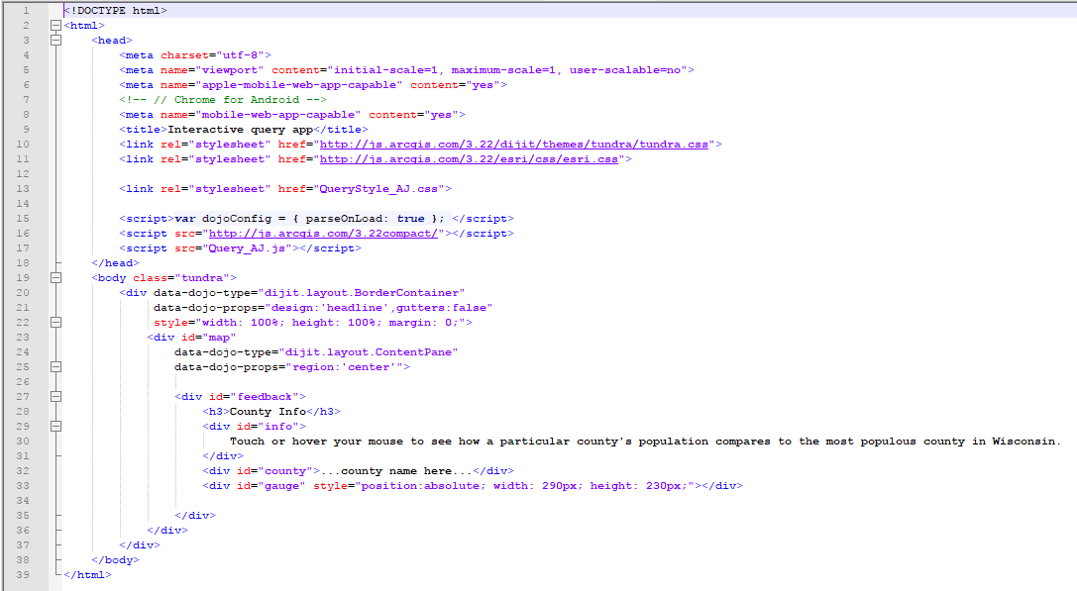The width and height of the screenshot is (1077, 591).
Task: Collapse the <html> fold marker on line 2
Action: point(55,26)
